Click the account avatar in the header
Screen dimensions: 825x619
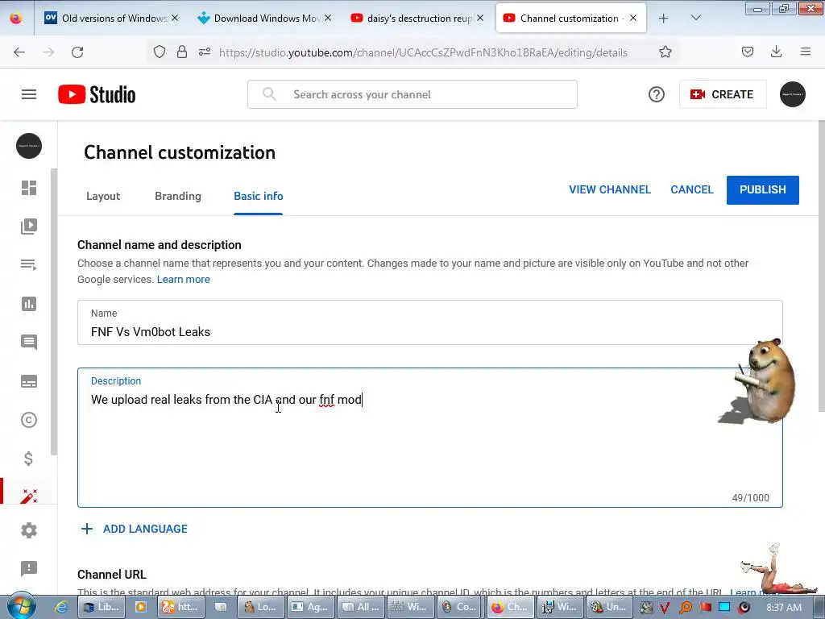pos(793,94)
